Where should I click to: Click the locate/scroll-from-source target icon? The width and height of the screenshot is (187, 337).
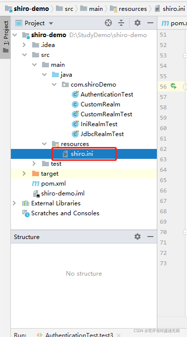pos(108,23)
